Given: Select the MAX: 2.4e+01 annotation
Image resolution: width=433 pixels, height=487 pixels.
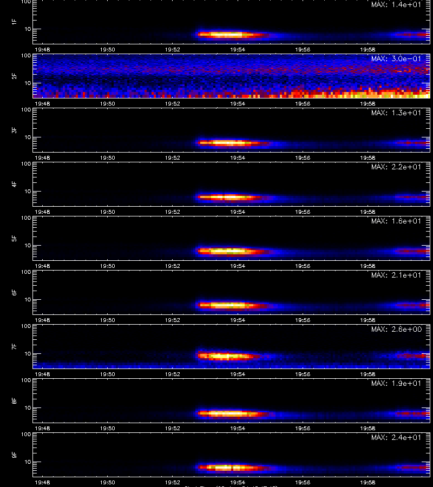Looking at the screenshot, I should coord(396,437).
